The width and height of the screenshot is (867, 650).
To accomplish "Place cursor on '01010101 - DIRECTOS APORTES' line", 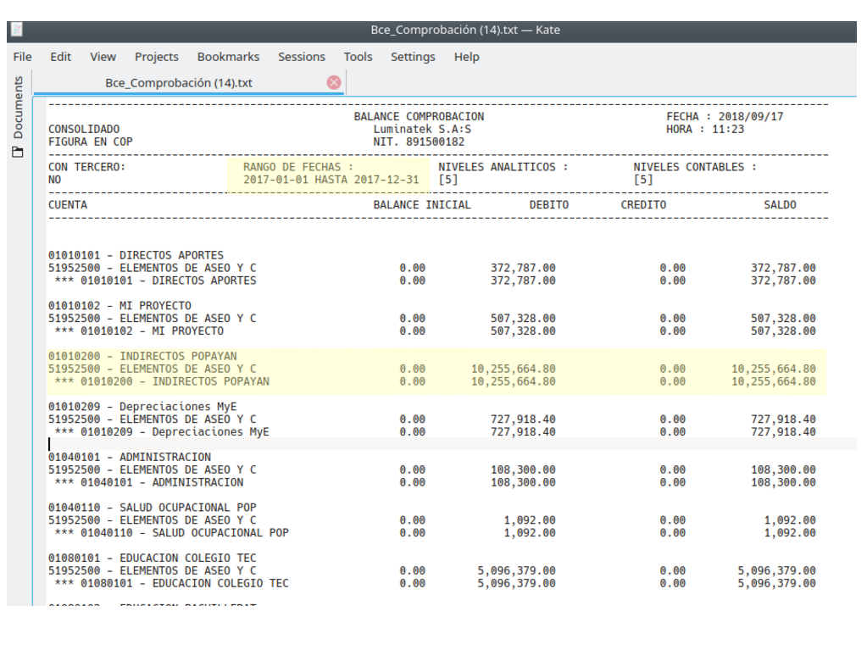I will point(136,255).
